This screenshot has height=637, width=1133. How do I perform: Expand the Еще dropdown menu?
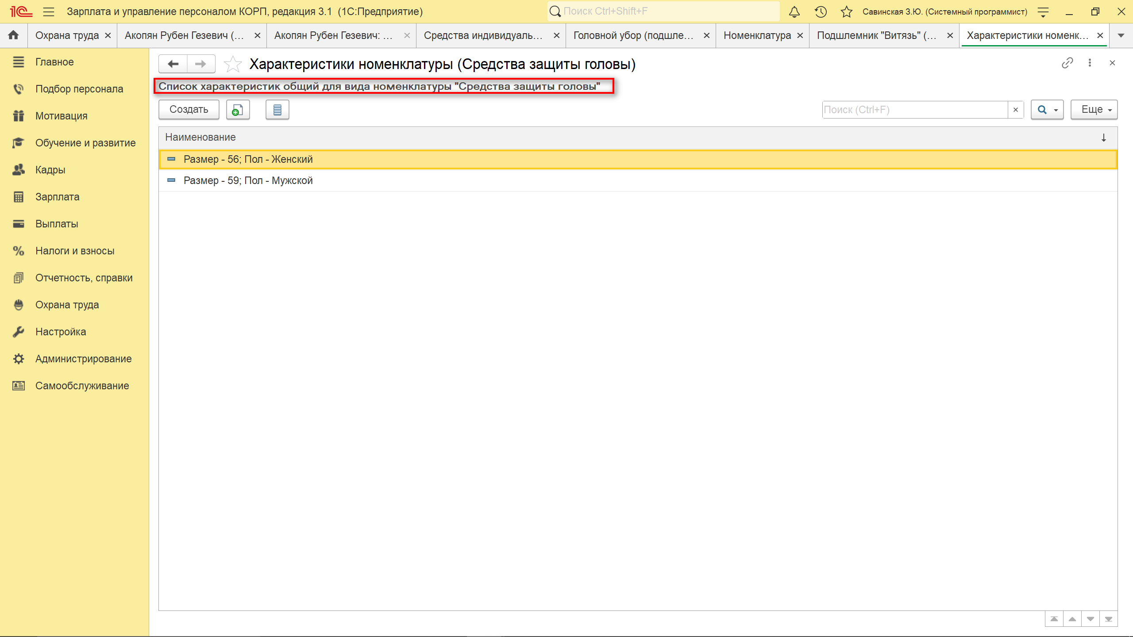click(x=1094, y=110)
